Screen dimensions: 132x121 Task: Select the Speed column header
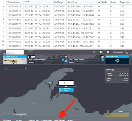114,2
